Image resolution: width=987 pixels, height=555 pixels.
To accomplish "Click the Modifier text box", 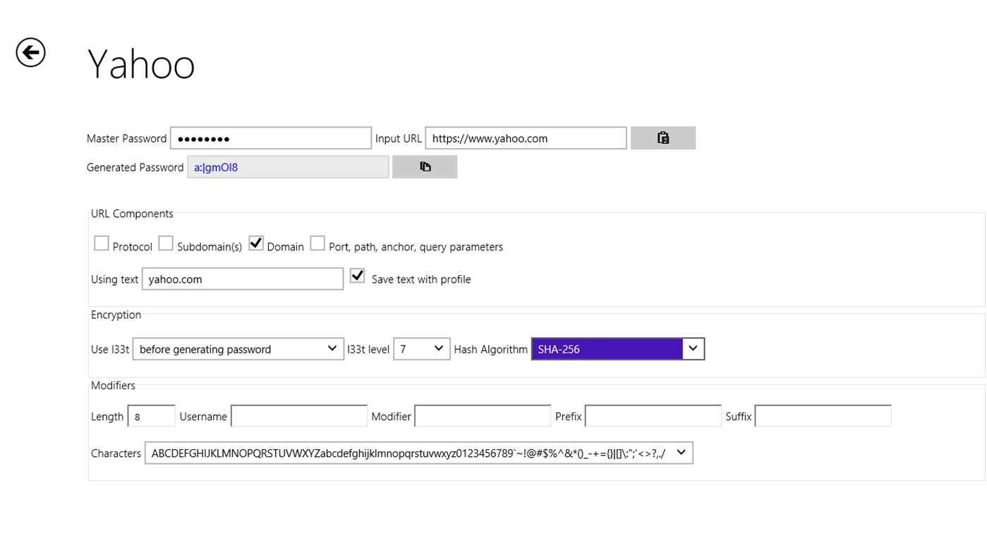I will coord(483,415).
